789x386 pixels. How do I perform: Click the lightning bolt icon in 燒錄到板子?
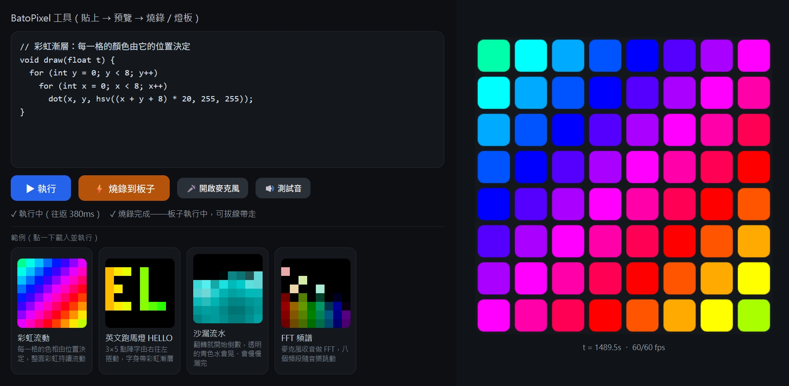(x=100, y=188)
